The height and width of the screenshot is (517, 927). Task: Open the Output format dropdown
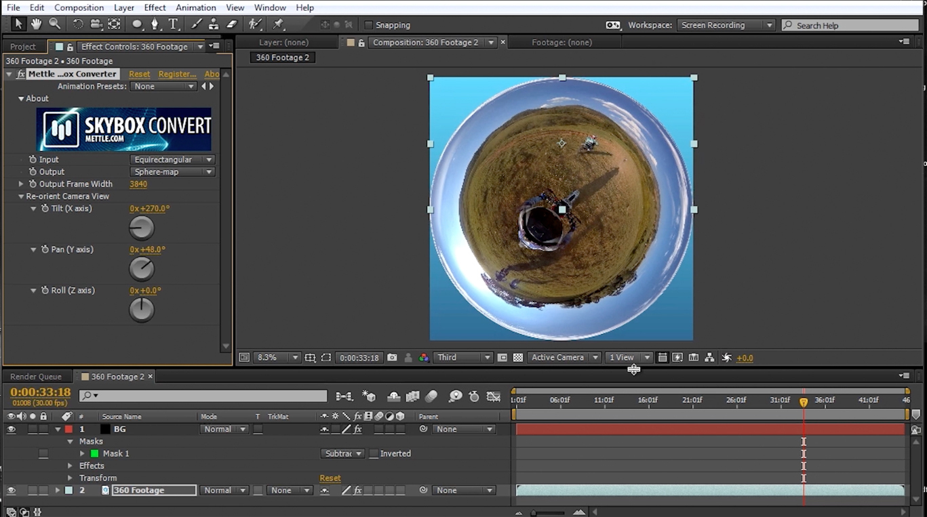(172, 171)
